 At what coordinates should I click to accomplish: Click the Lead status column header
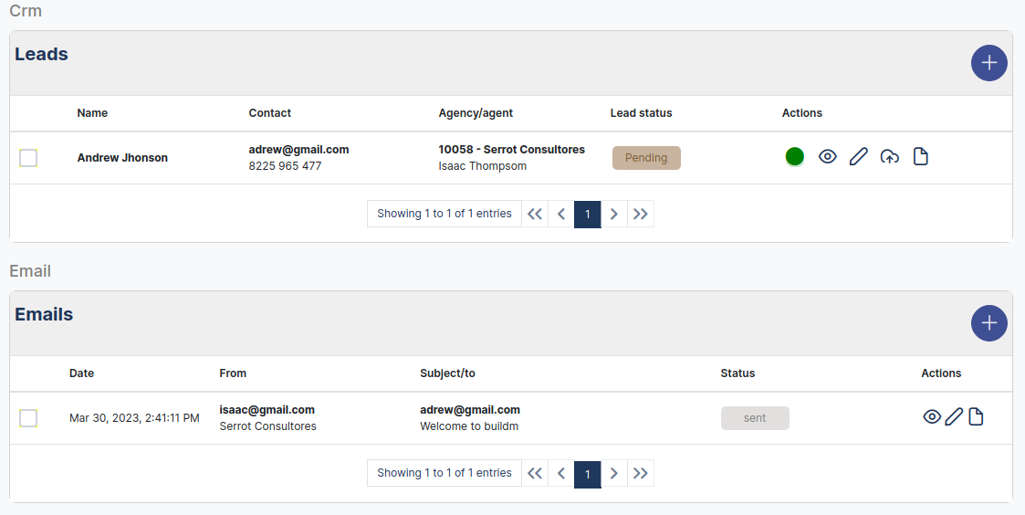(641, 113)
